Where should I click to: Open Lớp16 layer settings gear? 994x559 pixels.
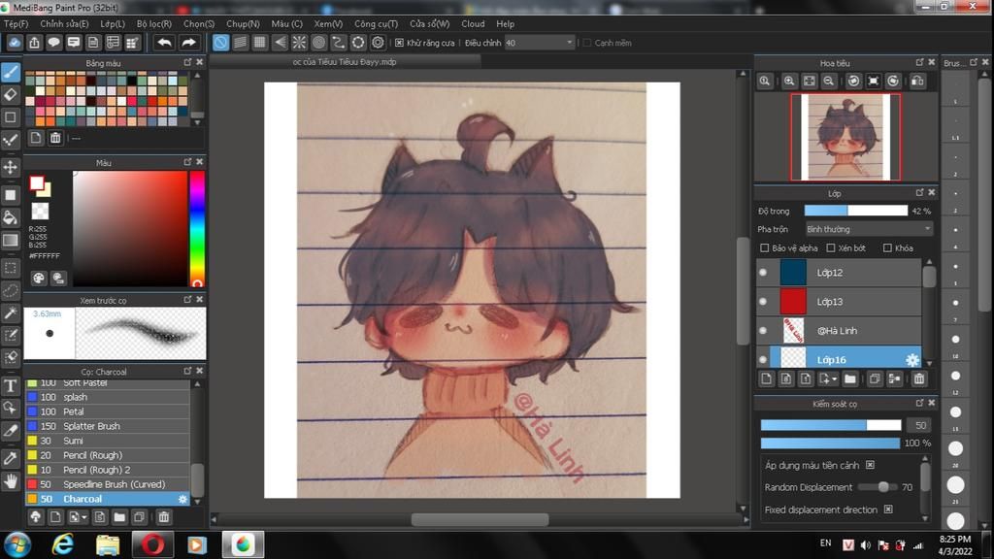coord(912,360)
